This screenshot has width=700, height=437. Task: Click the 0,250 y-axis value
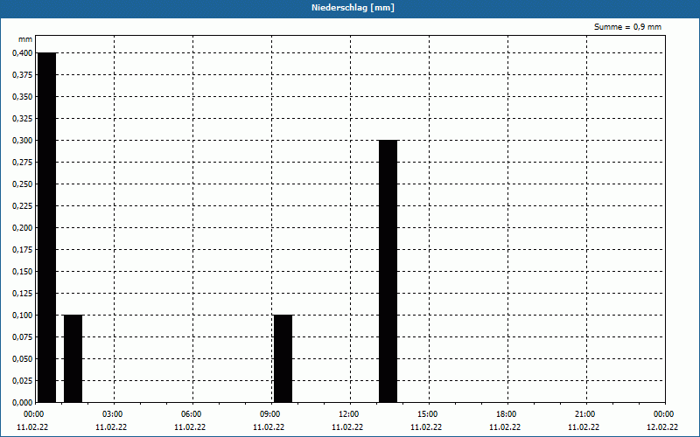(23, 184)
